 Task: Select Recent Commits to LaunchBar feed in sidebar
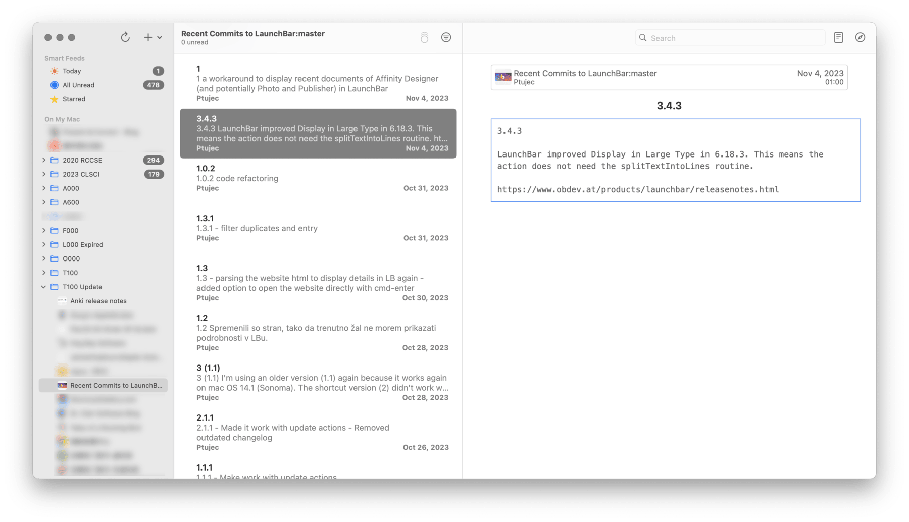point(104,386)
